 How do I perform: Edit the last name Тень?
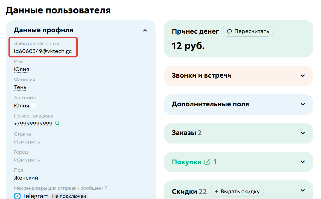(x=20, y=87)
